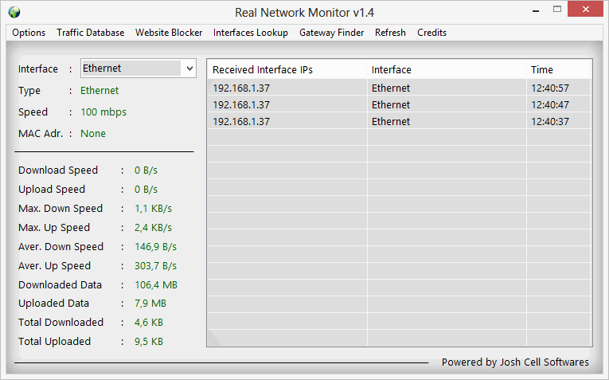Open the Gateway Finder menu
Image resolution: width=609 pixels, height=380 pixels.
(x=332, y=33)
